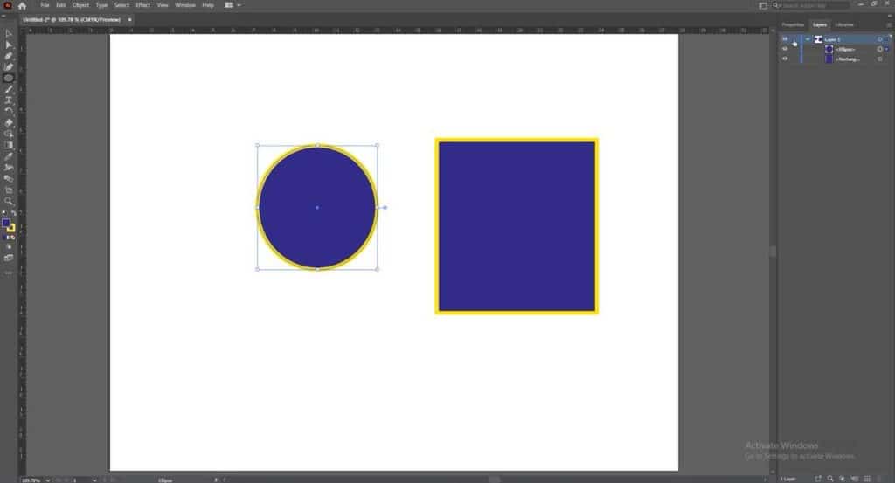This screenshot has width=895, height=483.
Task: Close the Untitled-2 document tab
Action: 129,19
